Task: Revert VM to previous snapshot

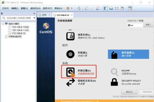Action: 92,8
